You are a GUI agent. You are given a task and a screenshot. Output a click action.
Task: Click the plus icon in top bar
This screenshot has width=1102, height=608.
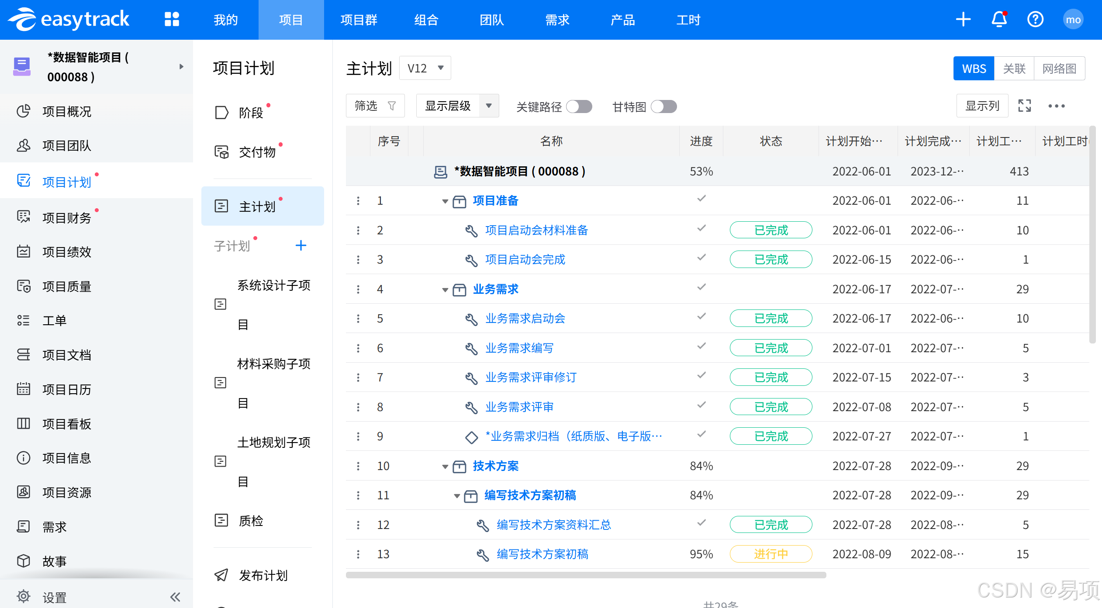[963, 20]
